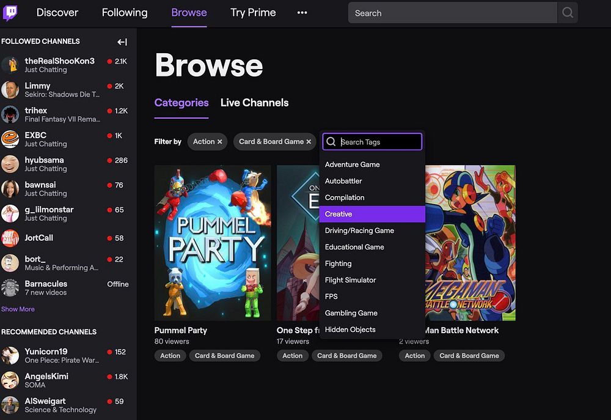Open g_lilmonstar channel avatar
The image size is (611, 420).
10,214
